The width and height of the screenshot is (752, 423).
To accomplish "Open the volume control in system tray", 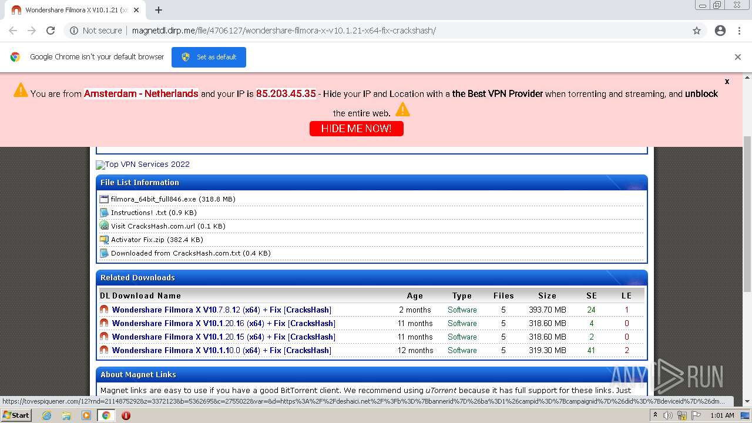I will [668, 415].
